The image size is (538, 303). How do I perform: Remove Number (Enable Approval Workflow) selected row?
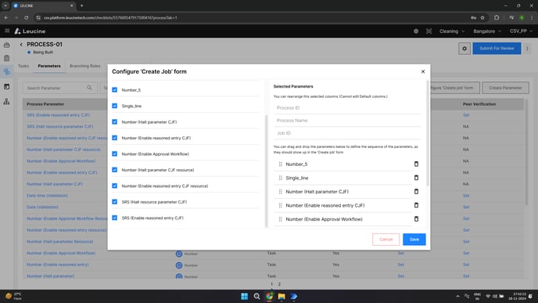[x=416, y=219]
